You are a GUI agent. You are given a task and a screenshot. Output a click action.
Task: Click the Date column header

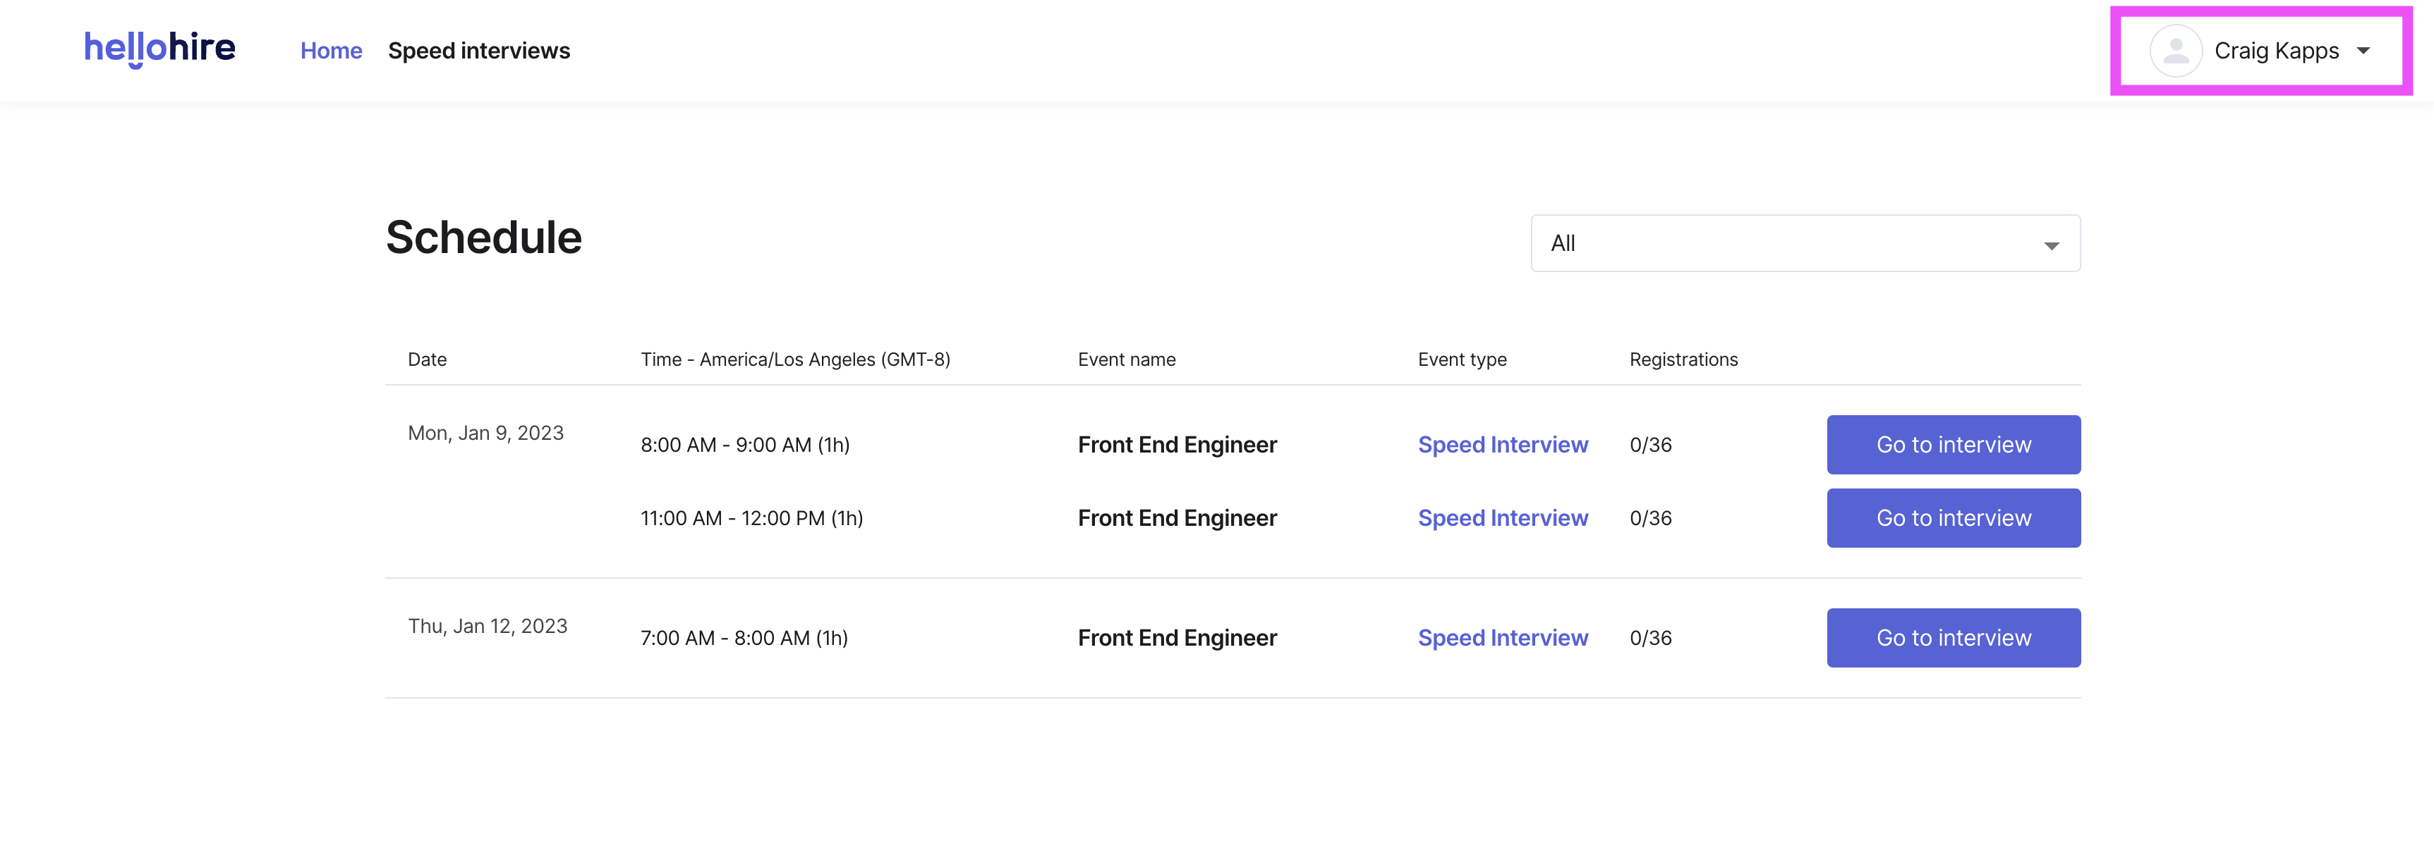[427, 359]
